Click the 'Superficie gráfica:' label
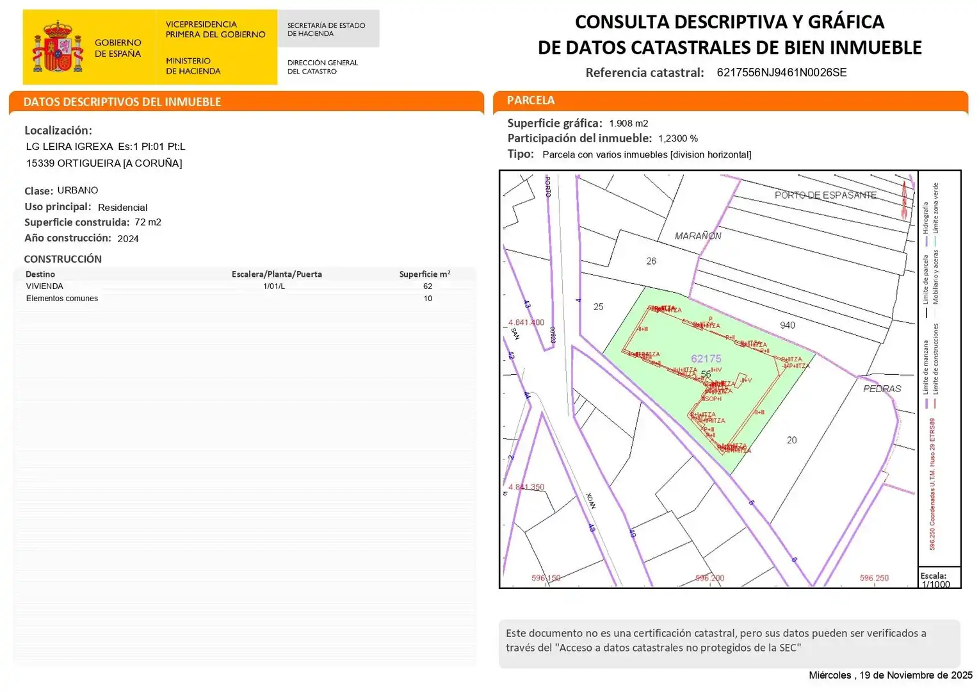 (x=554, y=123)
